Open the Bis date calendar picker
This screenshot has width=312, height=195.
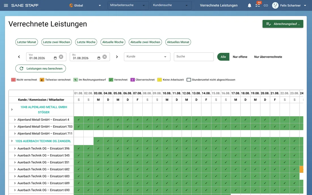(x=99, y=58)
